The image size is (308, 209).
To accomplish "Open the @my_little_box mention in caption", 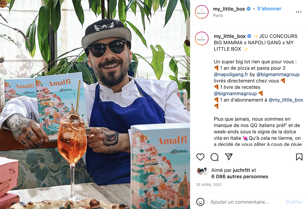I will [x=286, y=100].
